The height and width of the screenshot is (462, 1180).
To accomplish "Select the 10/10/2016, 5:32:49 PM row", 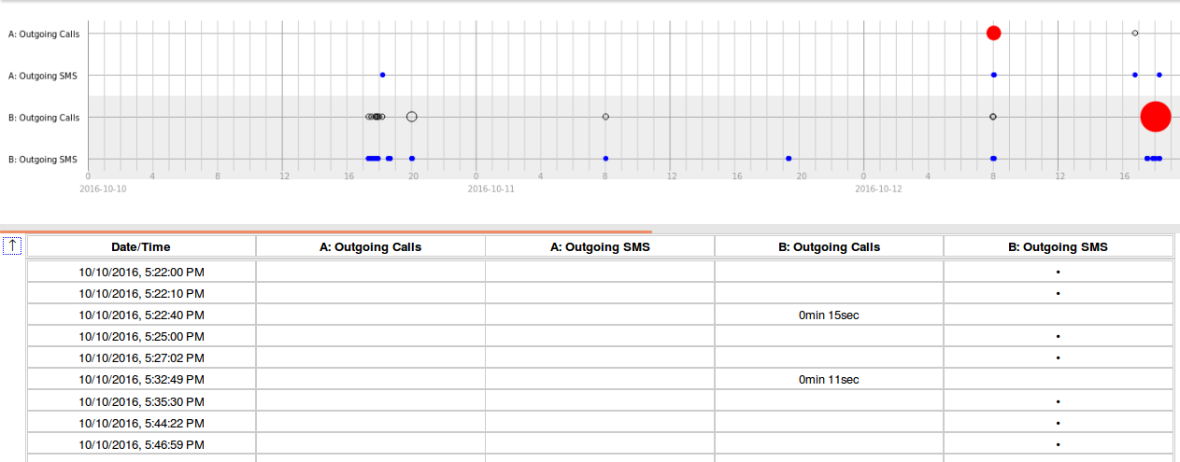I will pyautogui.click(x=600, y=380).
